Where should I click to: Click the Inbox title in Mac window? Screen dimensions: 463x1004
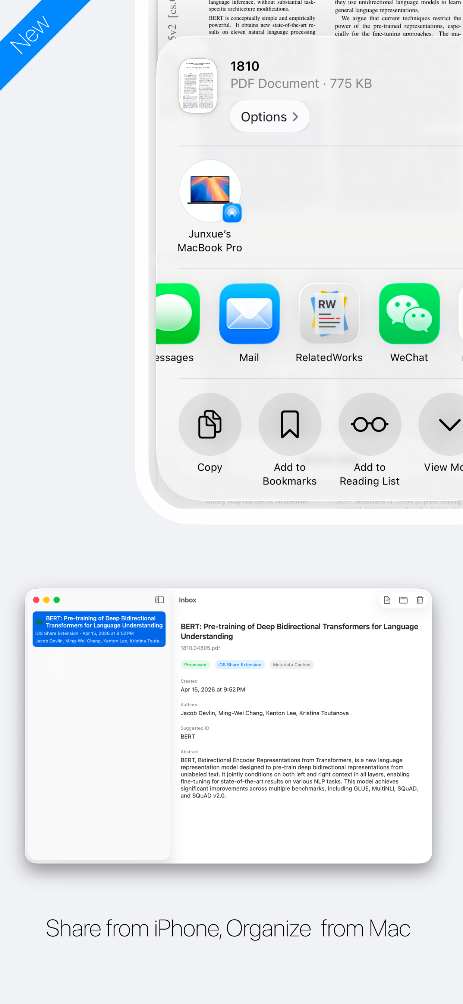point(188,600)
